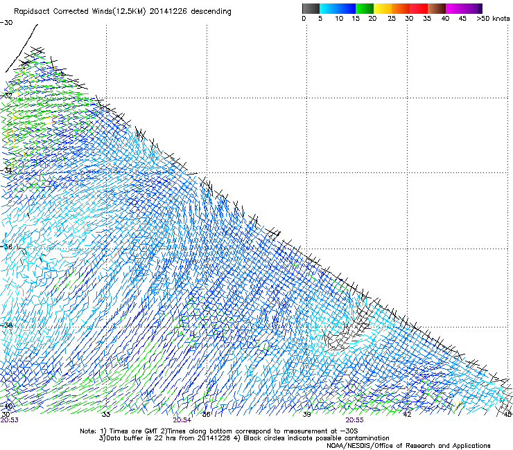The height and width of the screenshot is (450, 513).
Task: Click the red 30-35 knots color segment
Action: click(419, 8)
